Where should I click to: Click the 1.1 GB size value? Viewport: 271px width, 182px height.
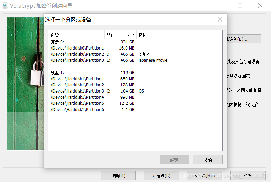tap(128, 110)
